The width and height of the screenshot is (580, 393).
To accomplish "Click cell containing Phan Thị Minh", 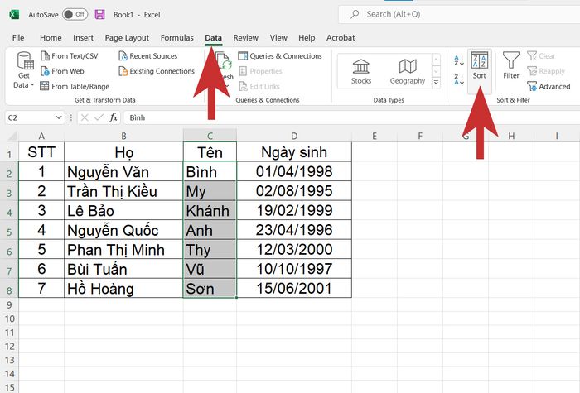I will tap(123, 249).
